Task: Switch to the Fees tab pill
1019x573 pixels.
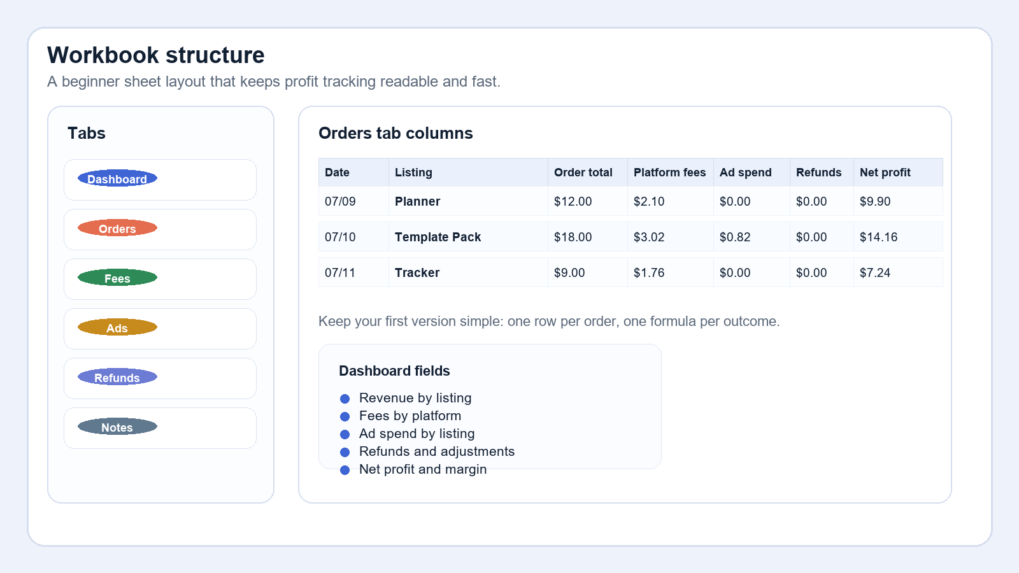Action: [x=117, y=278]
